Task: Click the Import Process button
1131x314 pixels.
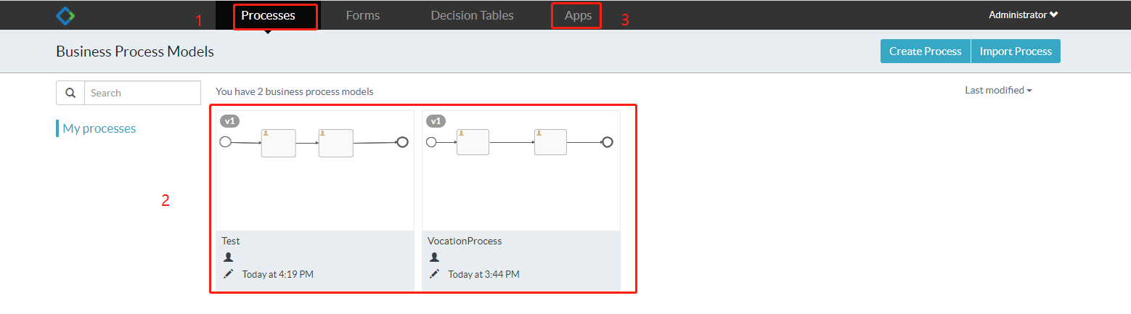Action: click(1016, 51)
